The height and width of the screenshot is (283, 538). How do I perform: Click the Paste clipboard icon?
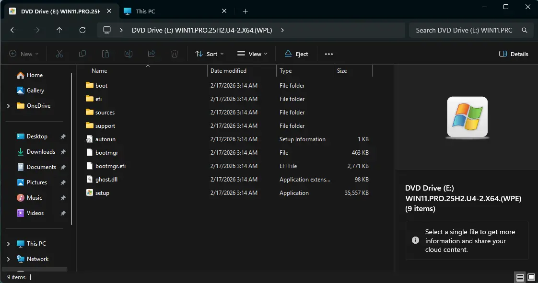pyautogui.click(x=105, y=54)
